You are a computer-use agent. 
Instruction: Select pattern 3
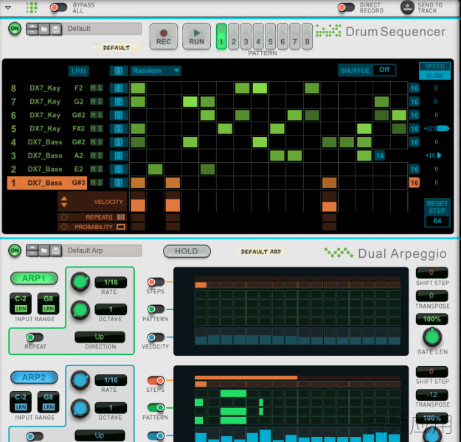click(246, 36)
